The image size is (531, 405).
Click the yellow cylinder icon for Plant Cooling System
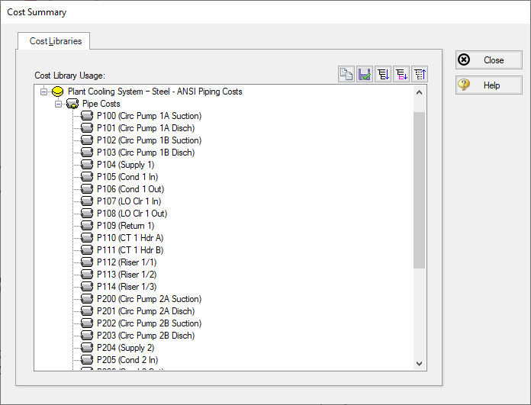pyautogui.click(x=57, y=92)
